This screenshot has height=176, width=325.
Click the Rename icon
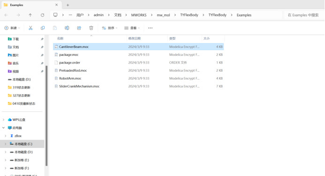pos(67,28)
